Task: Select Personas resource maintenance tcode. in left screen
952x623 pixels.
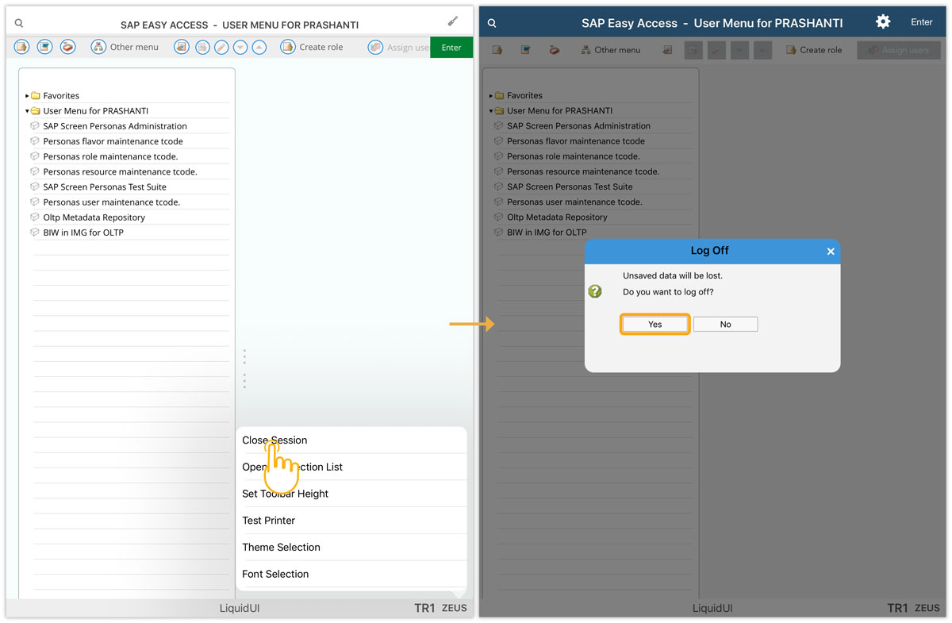Action: [x=120, y=171]
